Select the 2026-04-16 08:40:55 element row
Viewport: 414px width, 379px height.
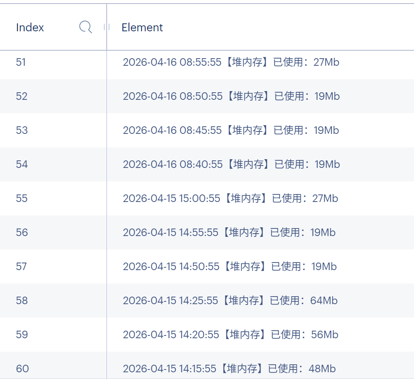231,164
